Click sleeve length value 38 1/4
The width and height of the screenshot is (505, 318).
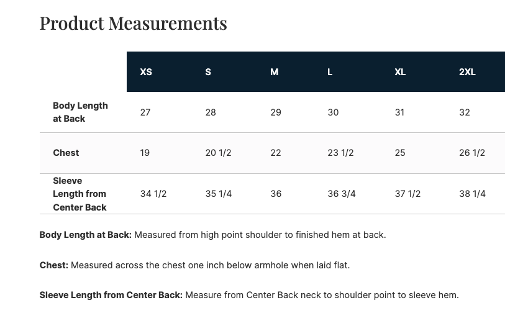[472, 194]
